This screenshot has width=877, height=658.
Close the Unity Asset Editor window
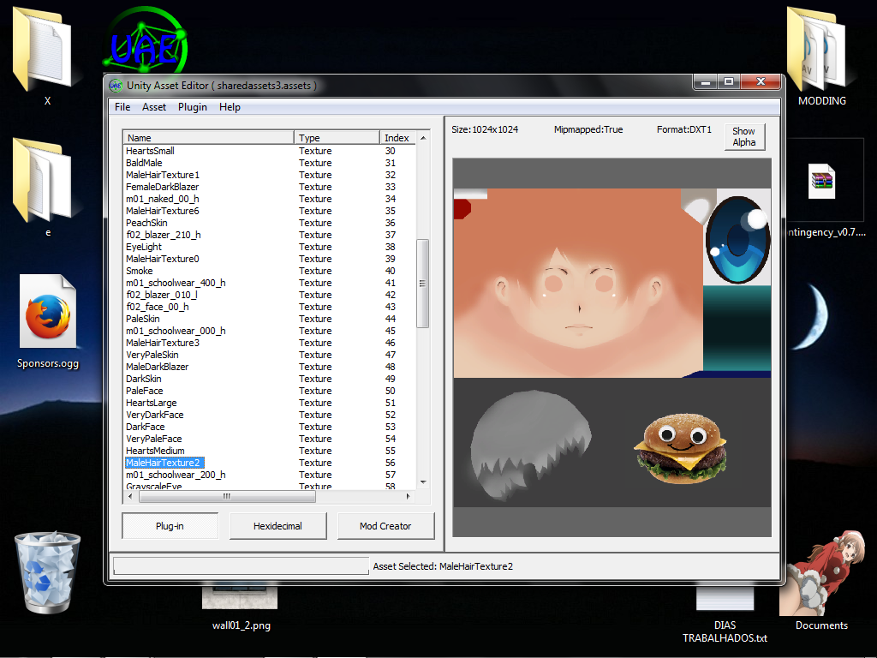pyautogui.click(x=761, y=82)
